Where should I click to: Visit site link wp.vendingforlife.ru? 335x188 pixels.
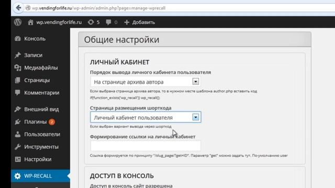[x=59, y=22]
